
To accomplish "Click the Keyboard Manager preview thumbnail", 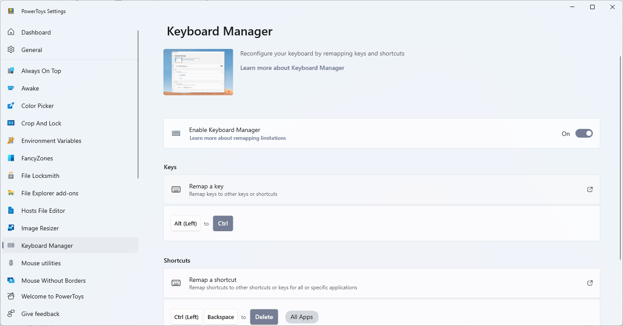I will click(198, 72).
